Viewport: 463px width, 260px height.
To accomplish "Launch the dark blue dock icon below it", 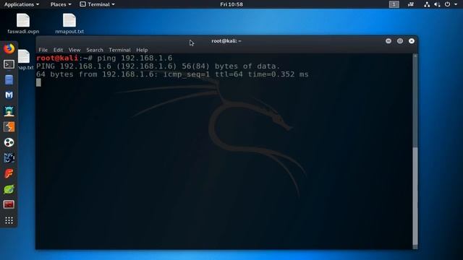I will pyautogui.click(x=9, y=158).
